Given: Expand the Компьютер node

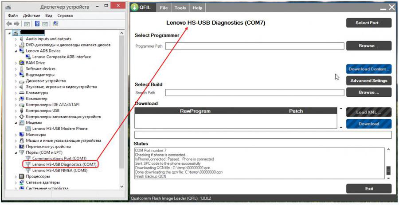Looking at the screenshot, I should point(16,99).
